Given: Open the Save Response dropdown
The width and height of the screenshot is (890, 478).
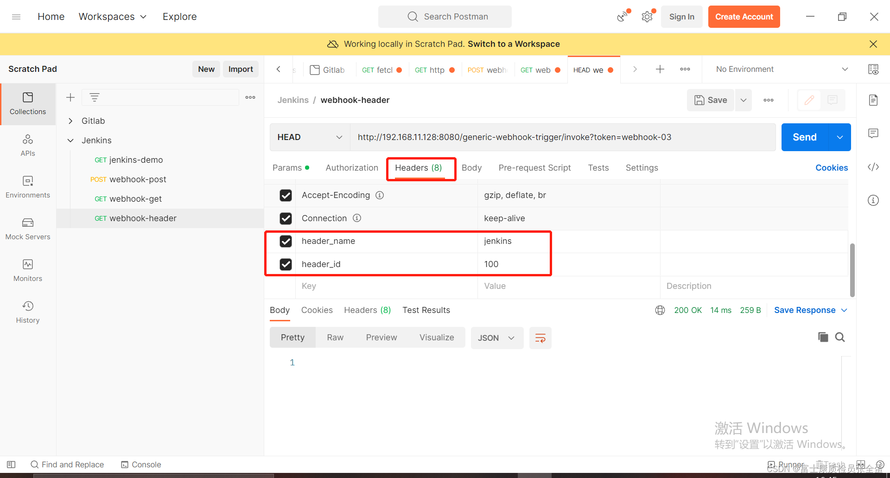Looking at the screenshot, I should click(810, 310).
